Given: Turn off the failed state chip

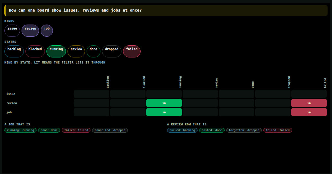Looking at the screenshot, I should point(132,51).
